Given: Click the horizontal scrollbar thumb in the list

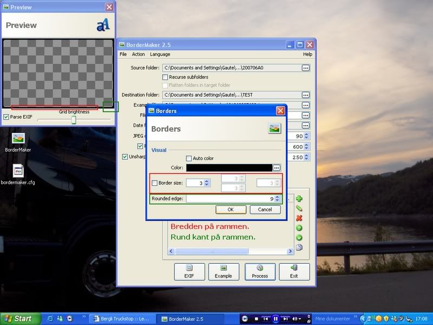Looking at the screenshot, I should click(x=212, y=251).
